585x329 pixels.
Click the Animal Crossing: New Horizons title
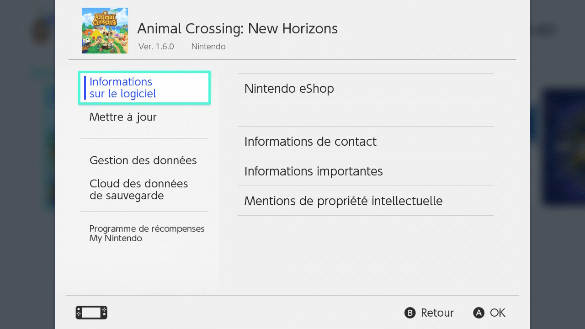coord(238,28)
